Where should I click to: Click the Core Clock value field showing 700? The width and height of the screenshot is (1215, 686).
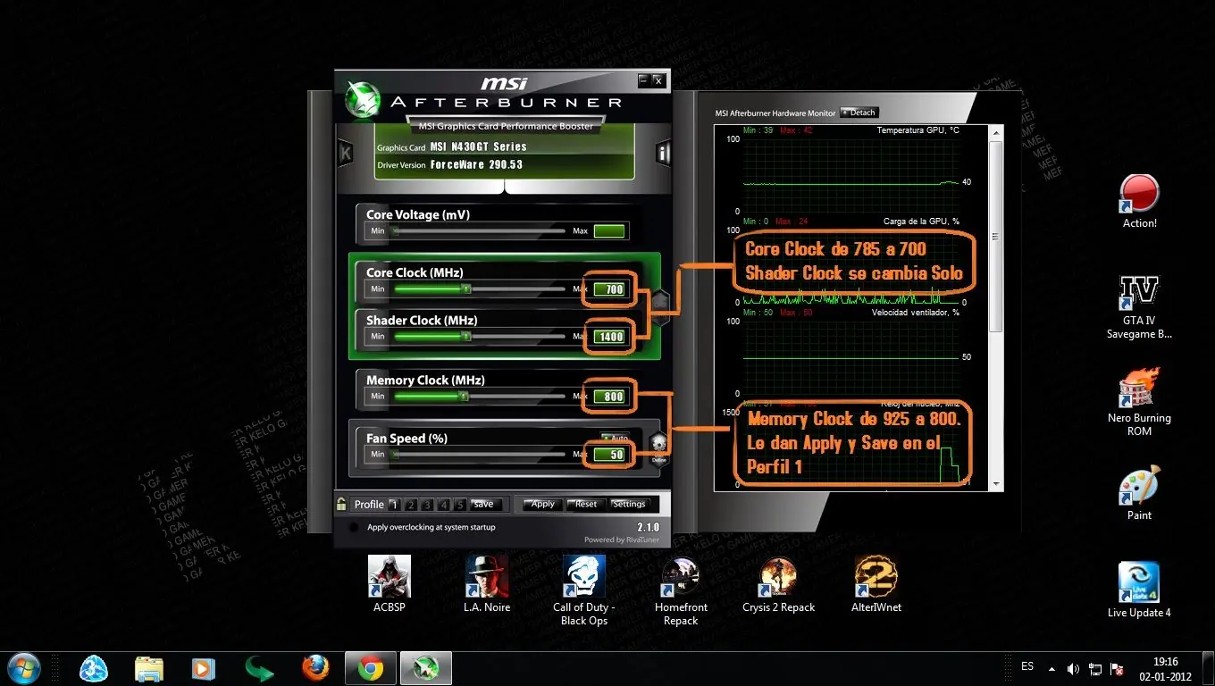click(x=609, y=289)
